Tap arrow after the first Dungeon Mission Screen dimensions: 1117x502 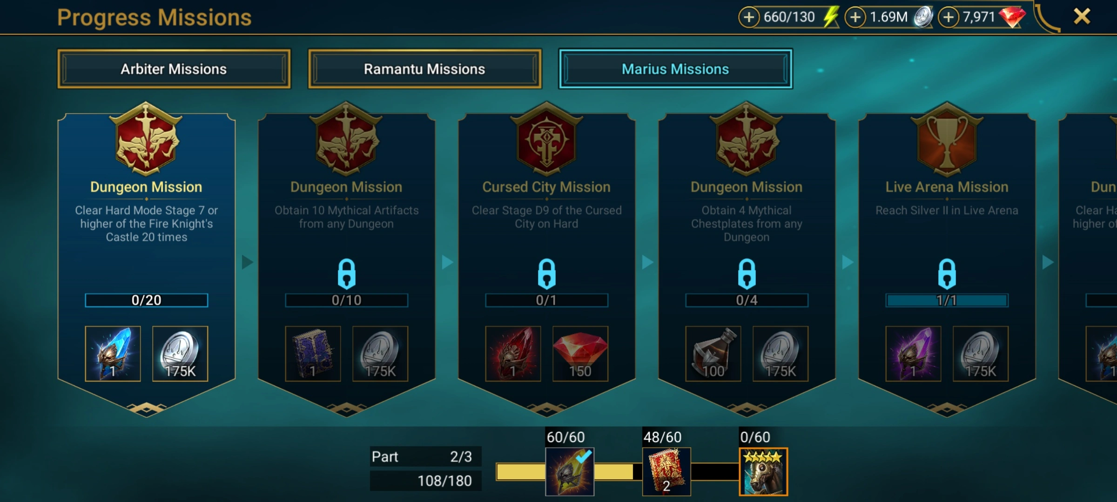[x=247, y=262]
